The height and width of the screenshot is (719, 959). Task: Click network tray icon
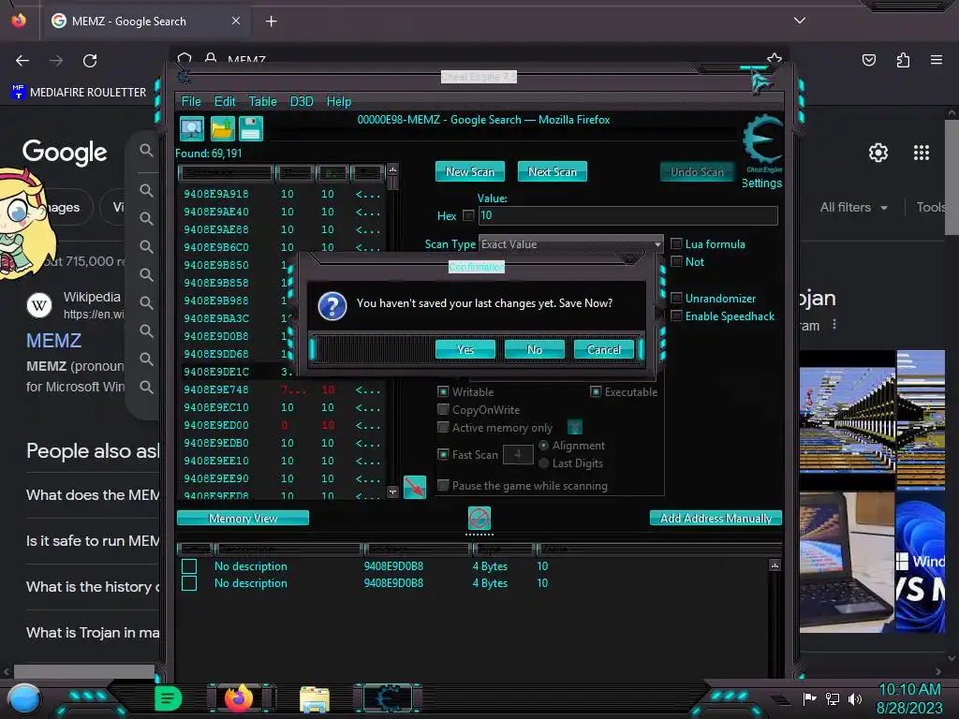[832, 698]
